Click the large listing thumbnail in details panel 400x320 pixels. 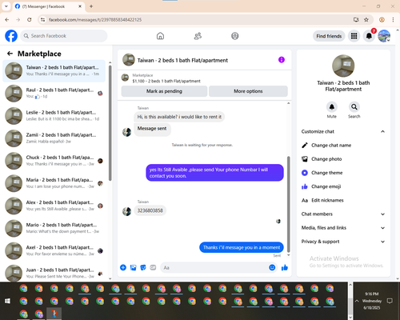click(343, 66)
